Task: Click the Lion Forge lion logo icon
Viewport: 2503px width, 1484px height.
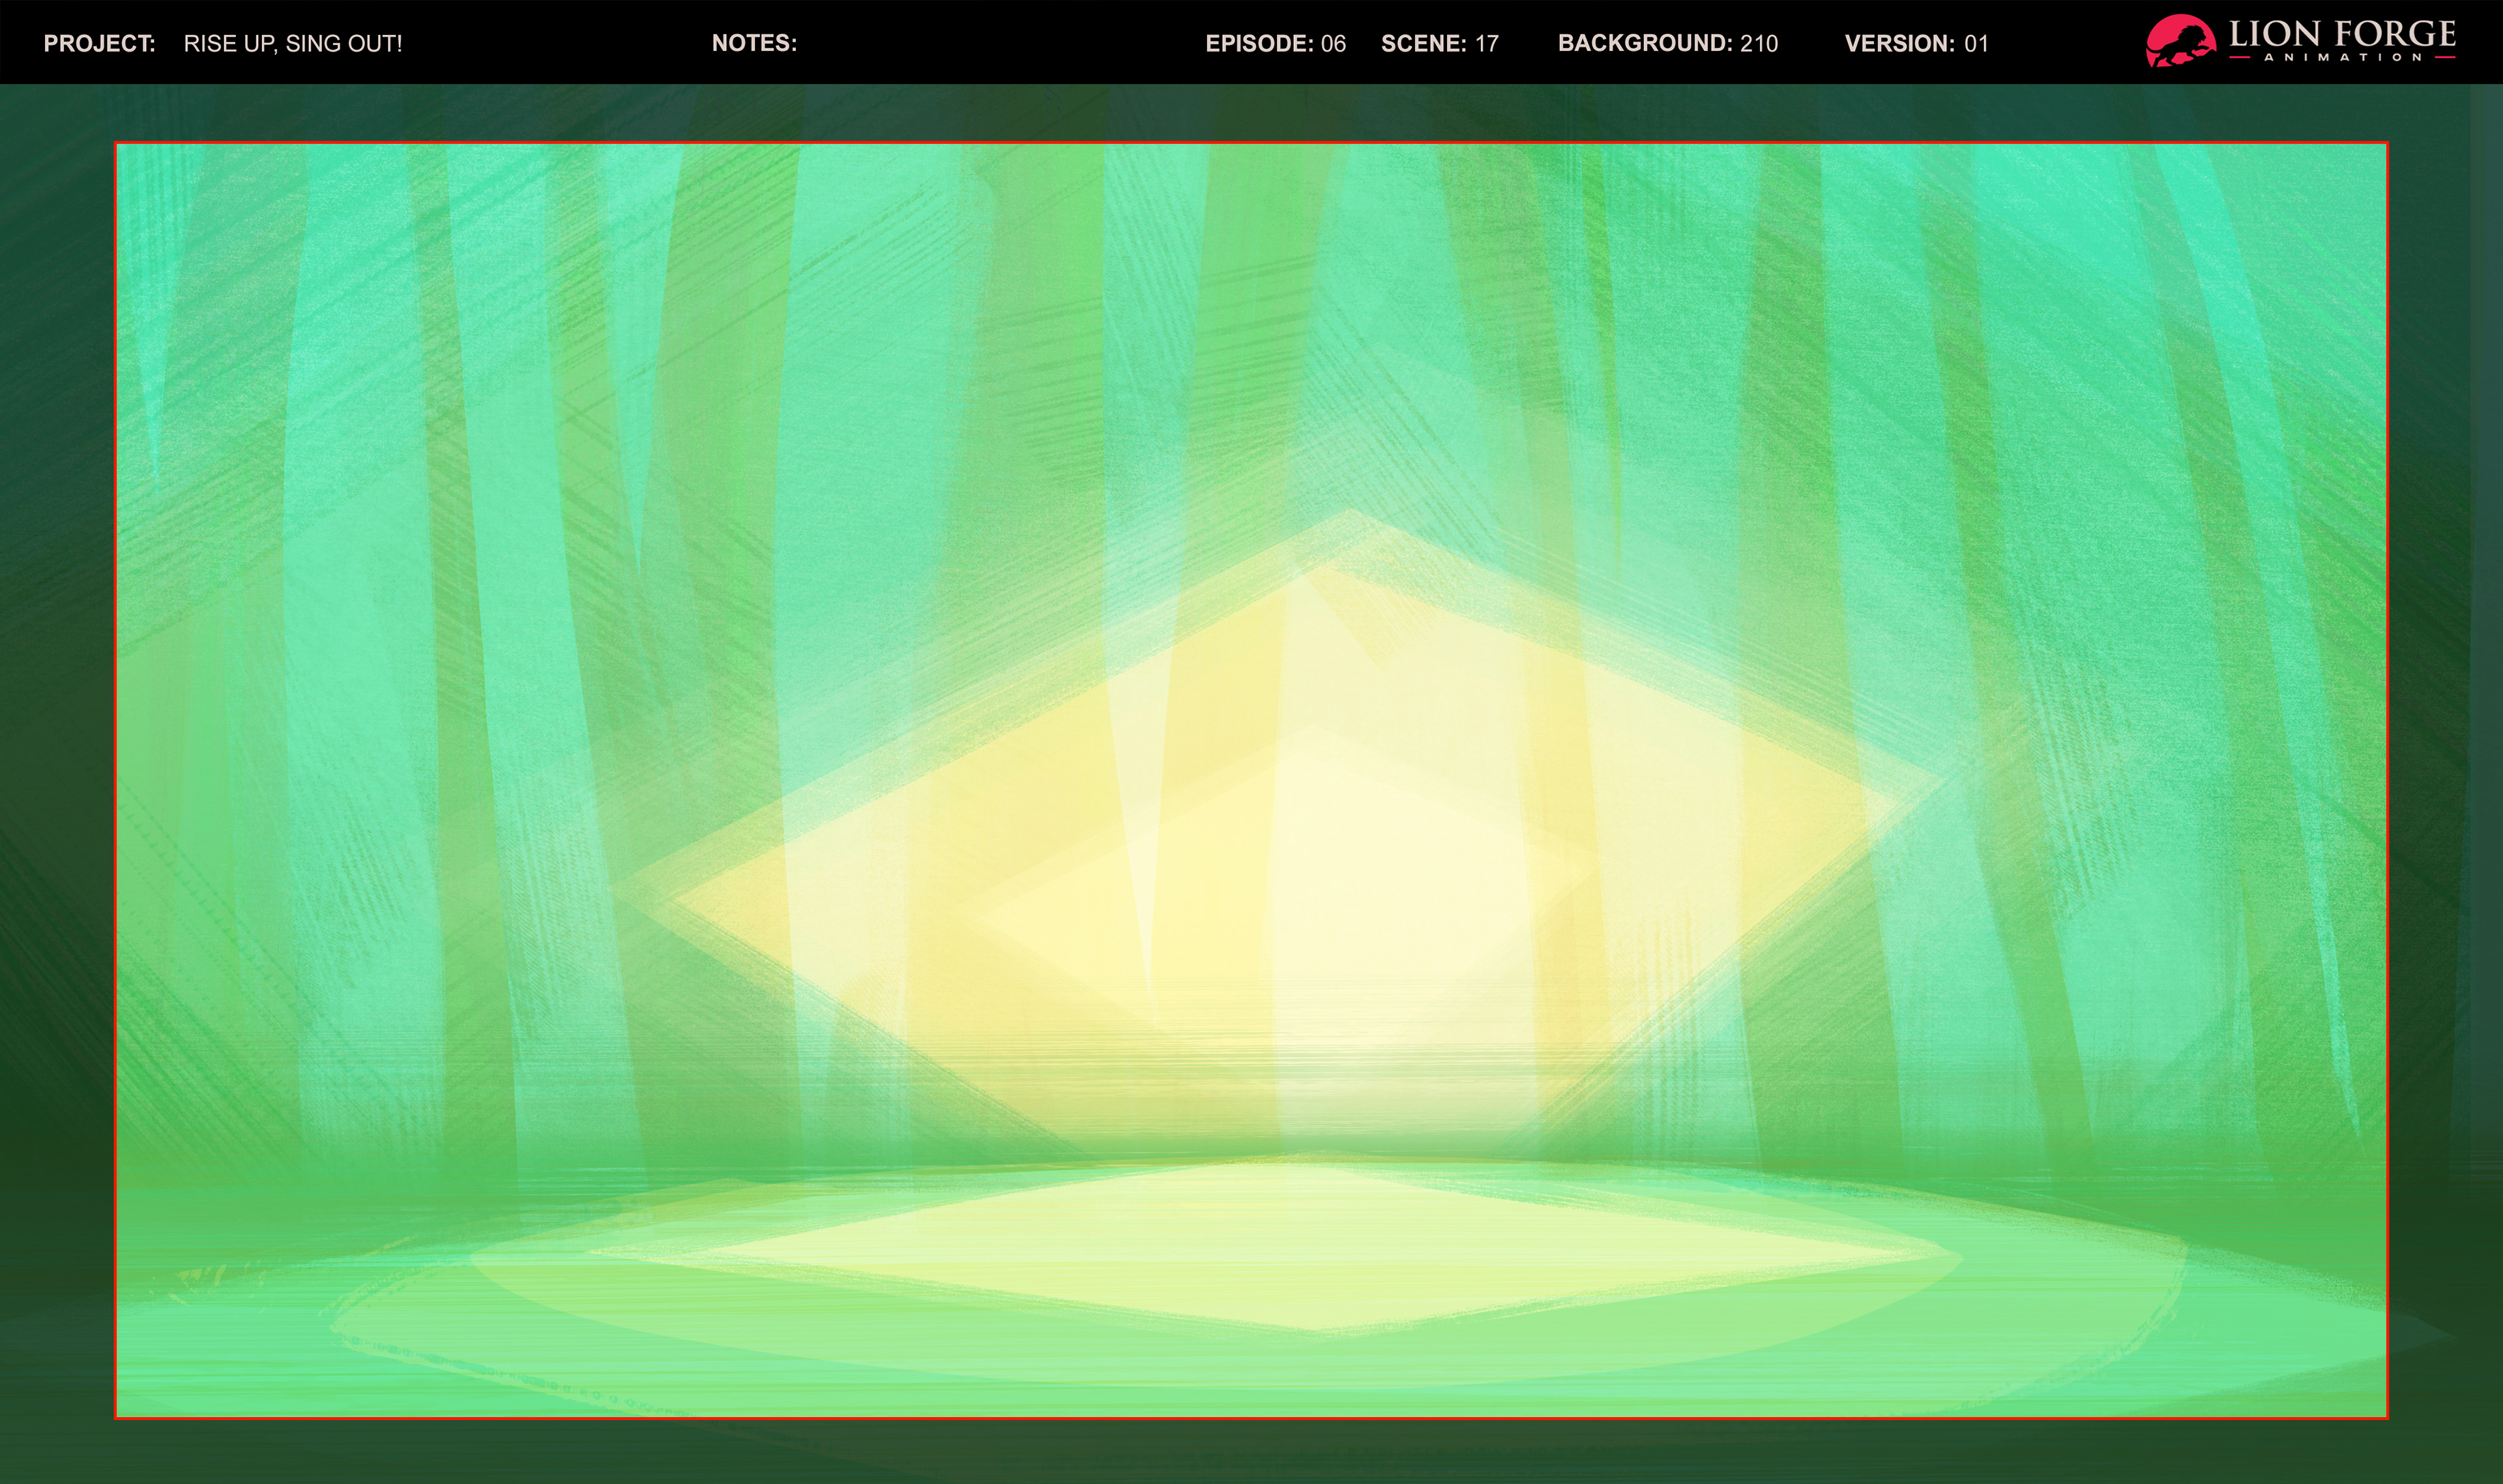Action: pos(2182,41)
